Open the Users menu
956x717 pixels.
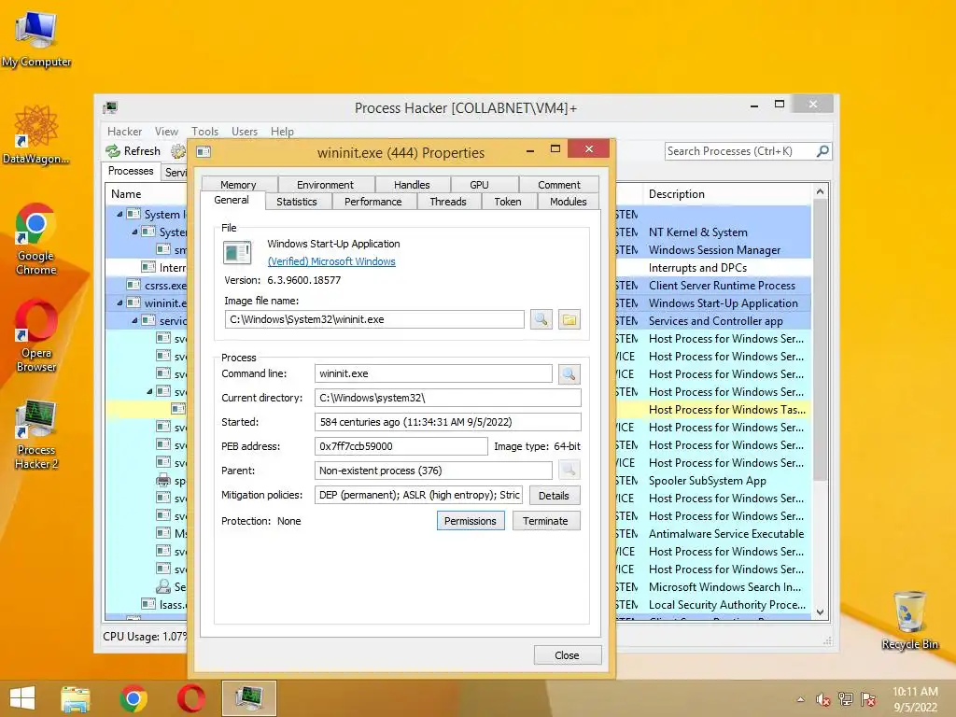[x=245, y=131]
